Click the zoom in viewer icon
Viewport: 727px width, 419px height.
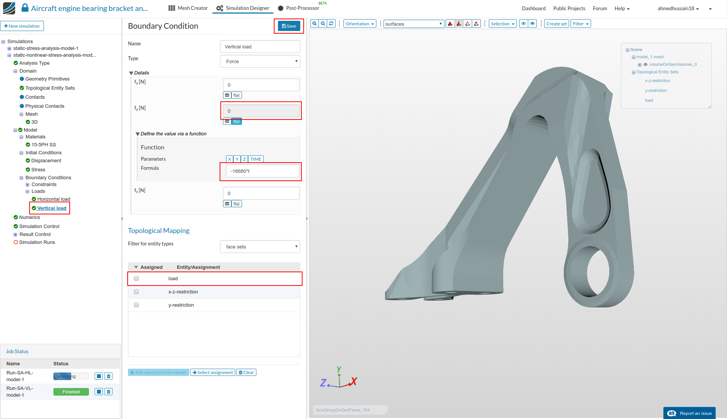tap(314, 23)
